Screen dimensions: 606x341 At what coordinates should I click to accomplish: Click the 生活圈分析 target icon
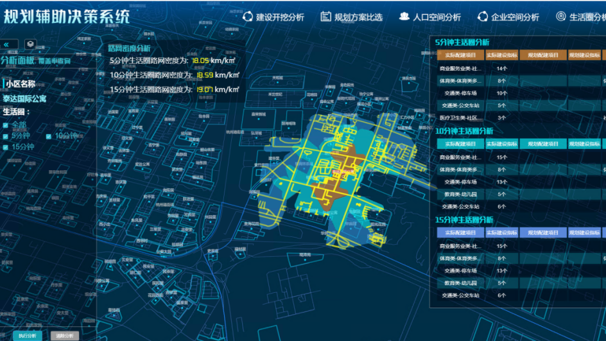tap(560, 17)
